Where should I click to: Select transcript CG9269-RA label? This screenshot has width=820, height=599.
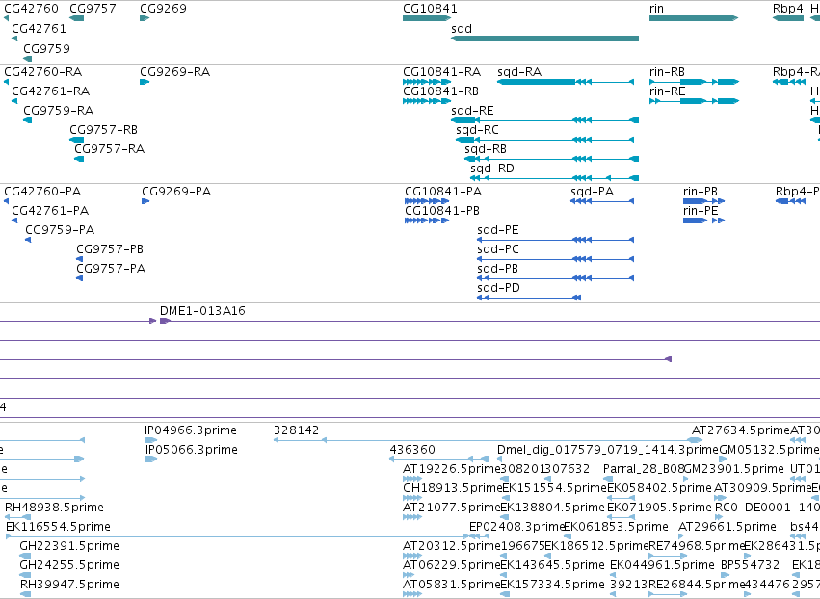(x=174, y=72)
